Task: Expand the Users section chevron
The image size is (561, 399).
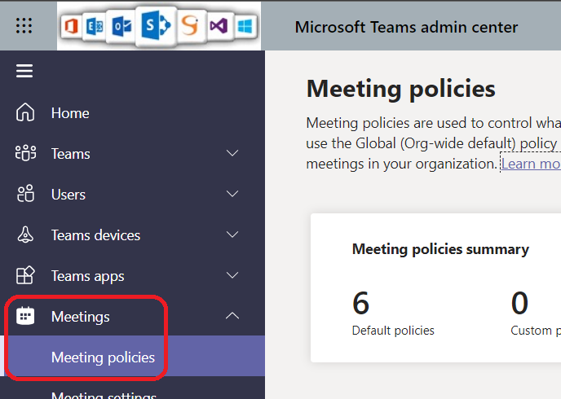Action: coord(232,194)
